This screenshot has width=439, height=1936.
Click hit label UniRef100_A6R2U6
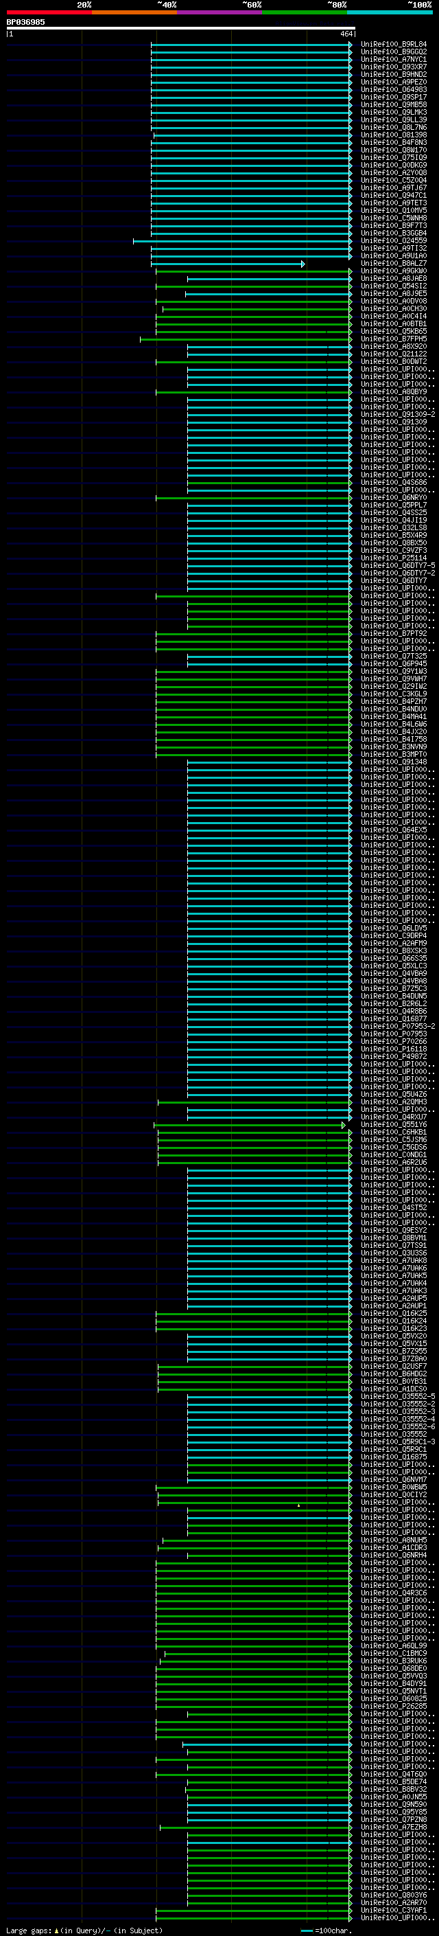(394, 1162)
